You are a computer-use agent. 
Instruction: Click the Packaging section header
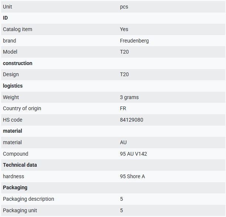tap(15, 187)
